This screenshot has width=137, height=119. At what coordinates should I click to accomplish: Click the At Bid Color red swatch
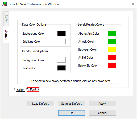click(x=112, y=57)
